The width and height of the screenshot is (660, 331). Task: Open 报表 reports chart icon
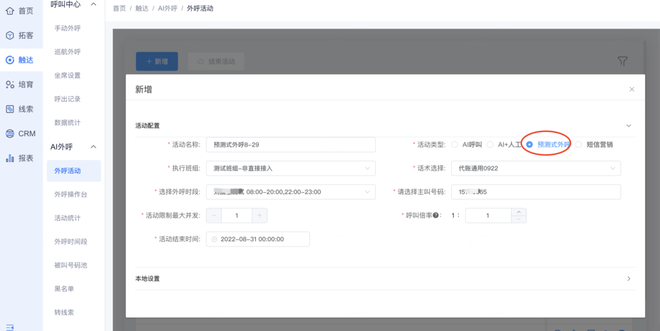(10, 158)
